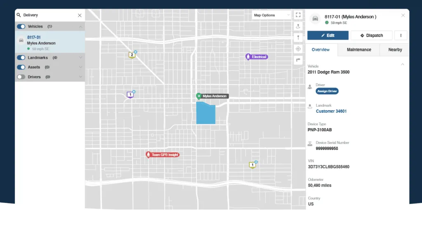Toggle off the Vehicles layer switch

tap(21, 26)
